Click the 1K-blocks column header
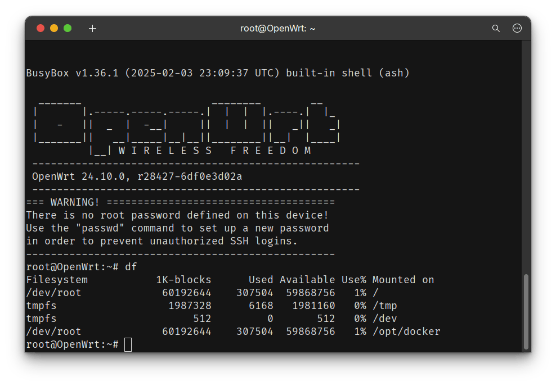This screenshot has height=386, width=556. pyautogui.click(x=183, y=280)
